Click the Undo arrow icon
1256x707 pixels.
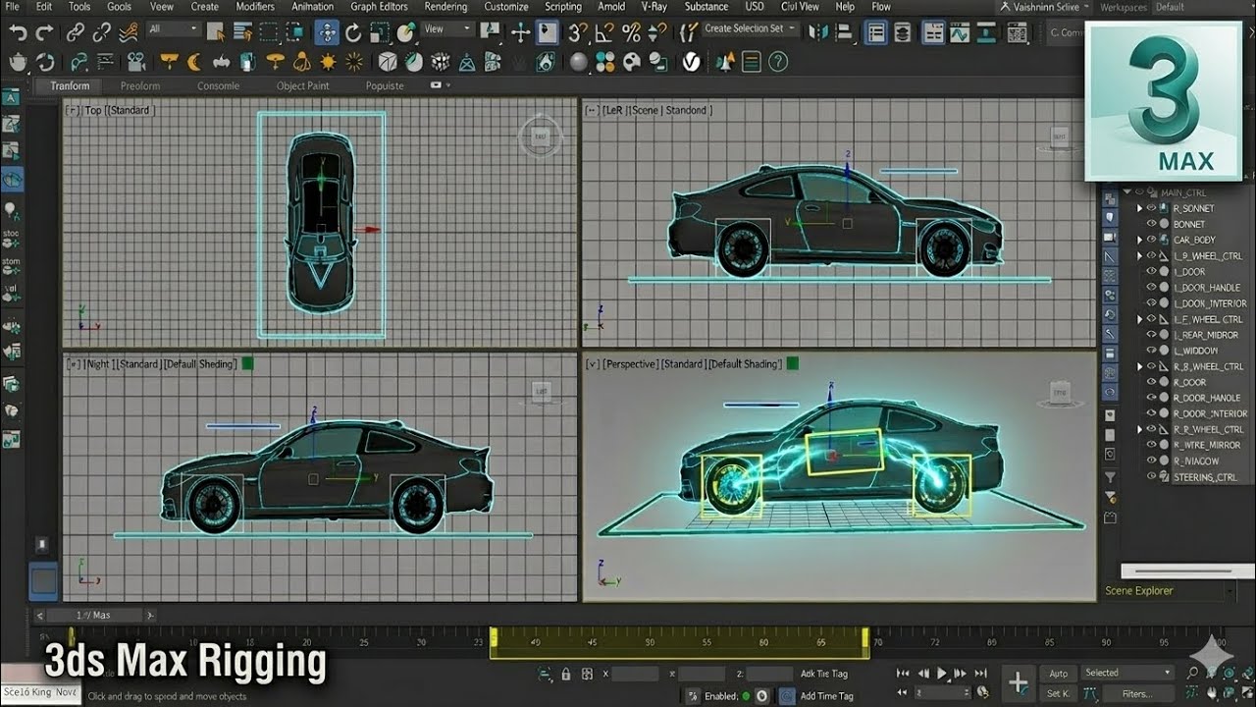point(18,32)
